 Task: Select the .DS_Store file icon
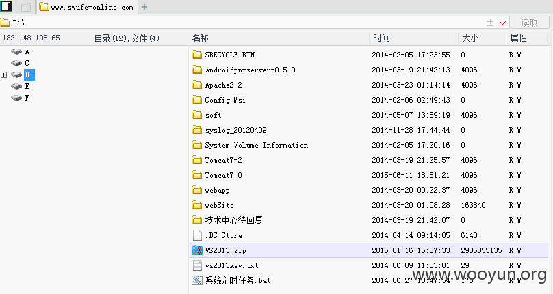tap(197, 235)
